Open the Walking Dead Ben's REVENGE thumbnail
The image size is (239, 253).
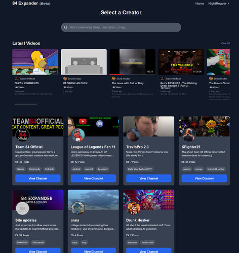[x=181, y=62]
